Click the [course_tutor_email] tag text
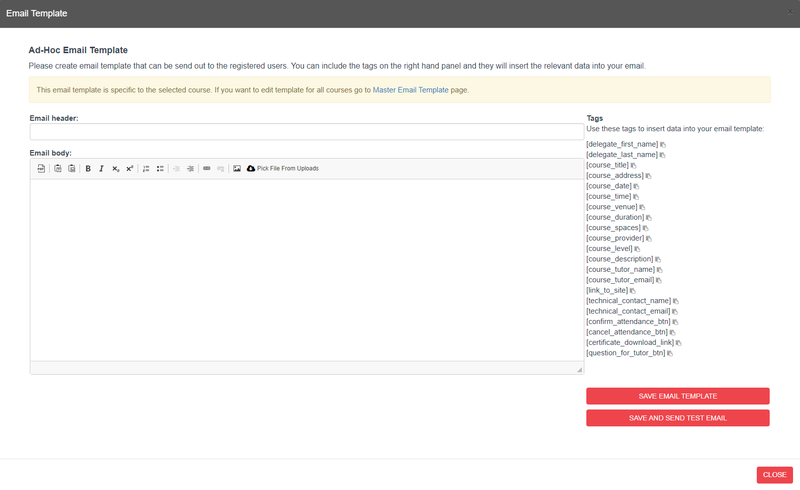The height and width of the screenshot is (490, 800). [620, 280]
